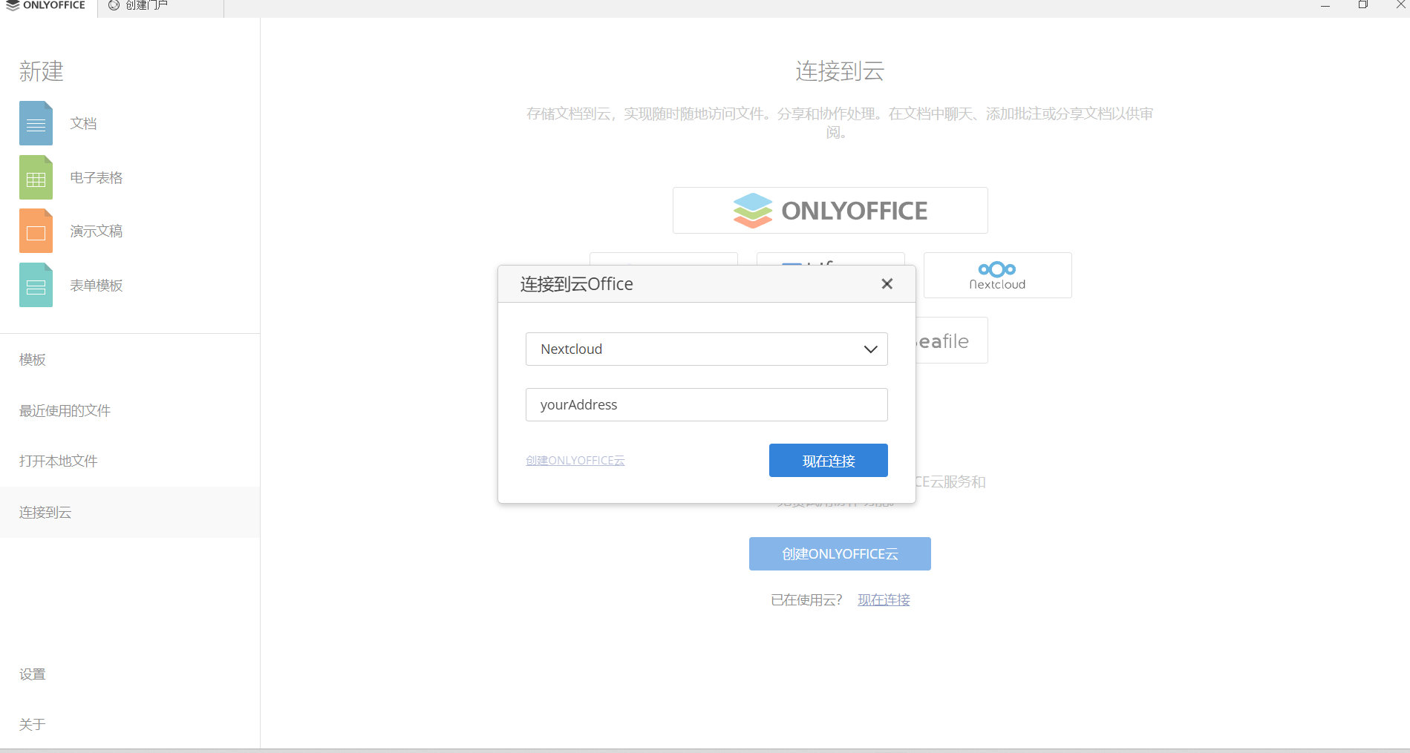This screenshot has height=753, width=1410.
Task: Open 设置 from the sidebar
Action: point(33,674)
